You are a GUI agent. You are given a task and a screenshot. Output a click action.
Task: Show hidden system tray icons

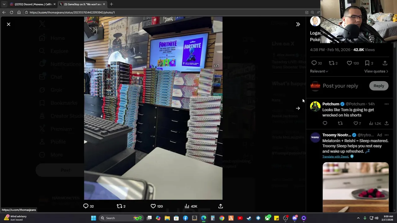click(358, 218)
